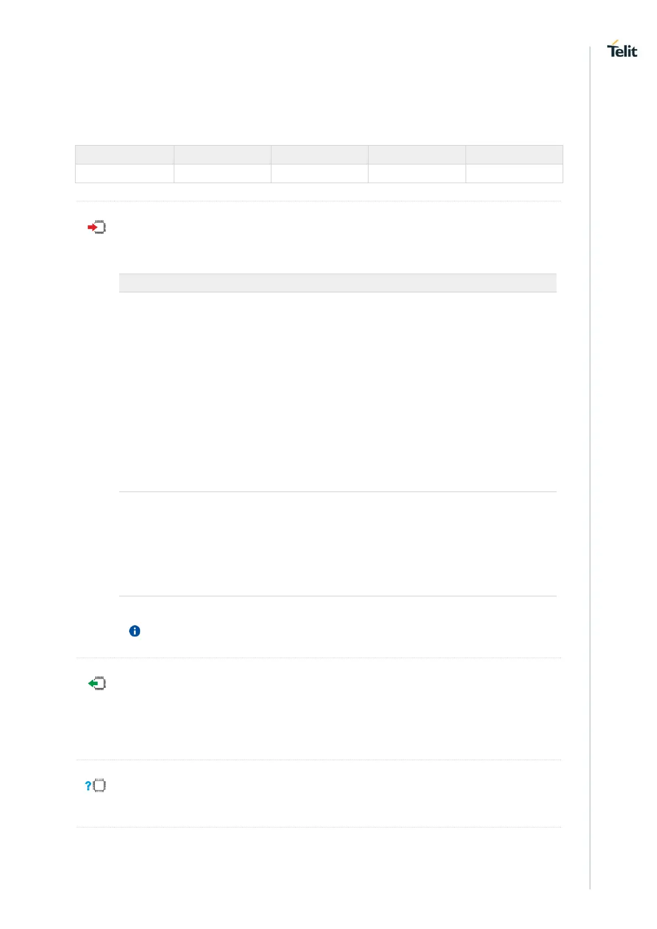Viewport: 657px width, 929px height.
Task: Select the second gray header cell of top table
Action: pos(222,155)
